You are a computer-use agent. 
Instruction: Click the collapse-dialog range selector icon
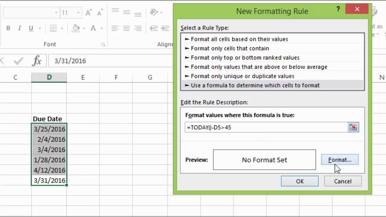tap(353, 127)
